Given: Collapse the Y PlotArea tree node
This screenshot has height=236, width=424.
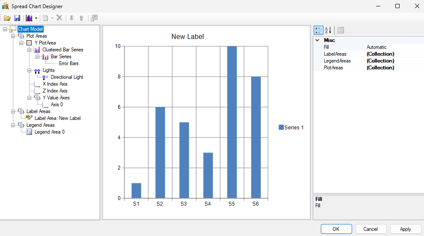Looking at the screenshot, I should (21, 43).
